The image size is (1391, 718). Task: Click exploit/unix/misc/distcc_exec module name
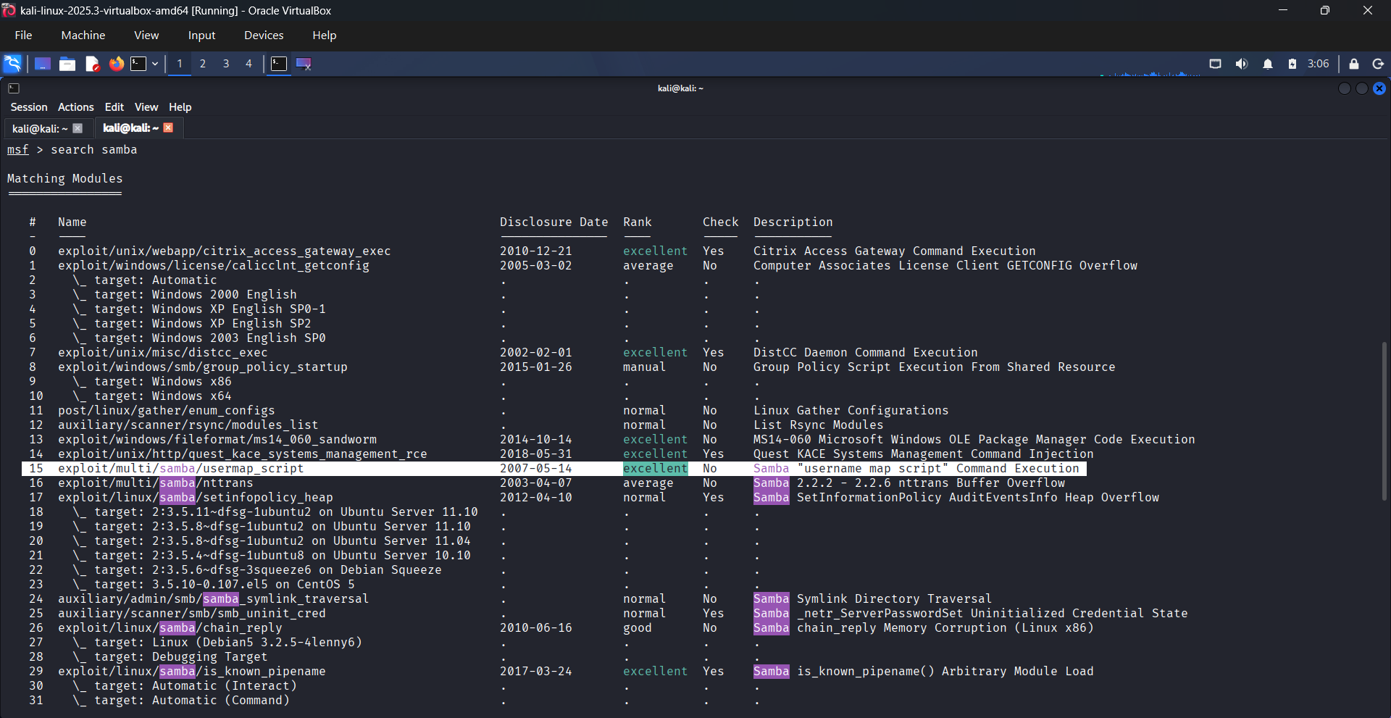click(163, 353)
